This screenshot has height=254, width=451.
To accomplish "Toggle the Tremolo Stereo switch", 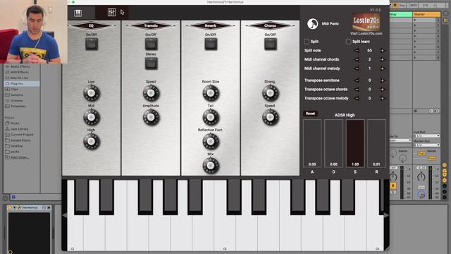I will point(151,64).
